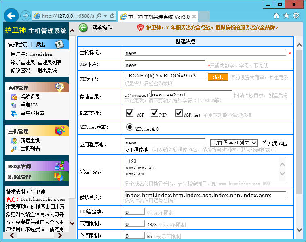
Task: Click the red shield 护卫神 logo icon
Action: (x=140, y=28)
